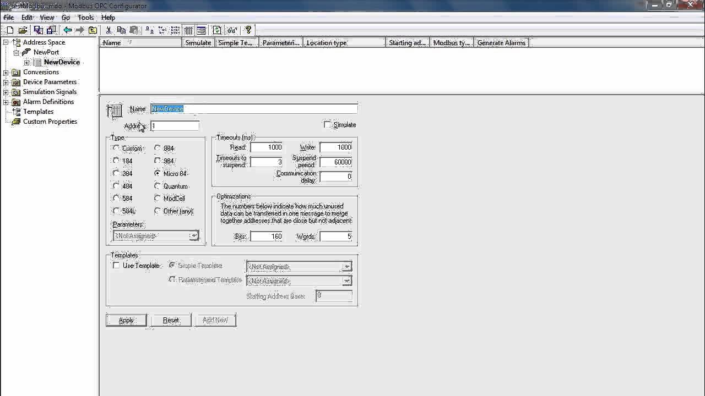The image size is (705, 396).
Task: Check the Use Template checkbox
Action: coord(116,266)
